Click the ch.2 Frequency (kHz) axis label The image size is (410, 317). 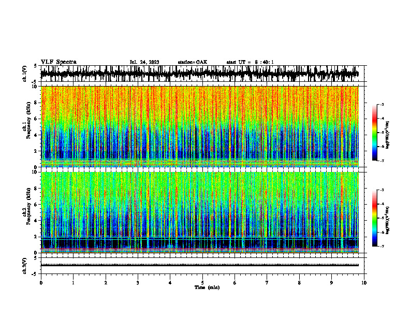click(x=27, y=212)
